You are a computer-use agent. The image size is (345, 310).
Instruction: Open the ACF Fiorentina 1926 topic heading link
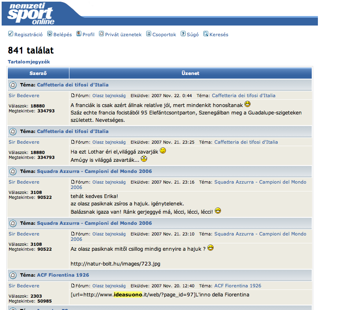point(63,275)
